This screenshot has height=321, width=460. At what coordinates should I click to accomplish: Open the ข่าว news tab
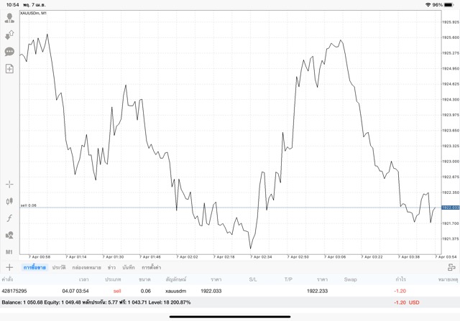[111, 267]
